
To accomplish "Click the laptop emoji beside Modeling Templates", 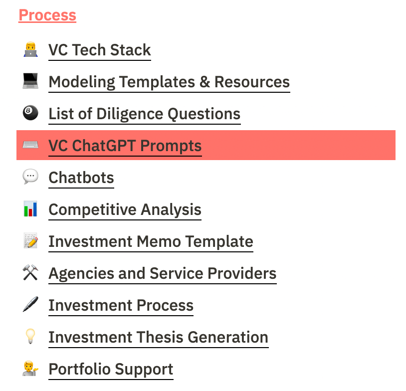I will tap(30, 82).
